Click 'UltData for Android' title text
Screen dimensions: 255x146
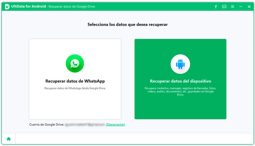[x=28, y=6]
